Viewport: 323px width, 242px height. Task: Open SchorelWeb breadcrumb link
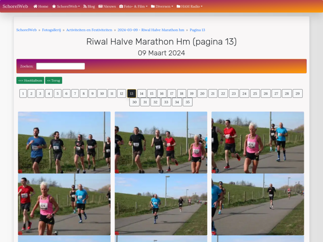coord(26,30)
